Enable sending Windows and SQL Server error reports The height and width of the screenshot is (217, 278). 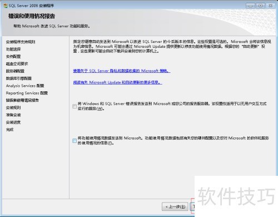(75, 106)
